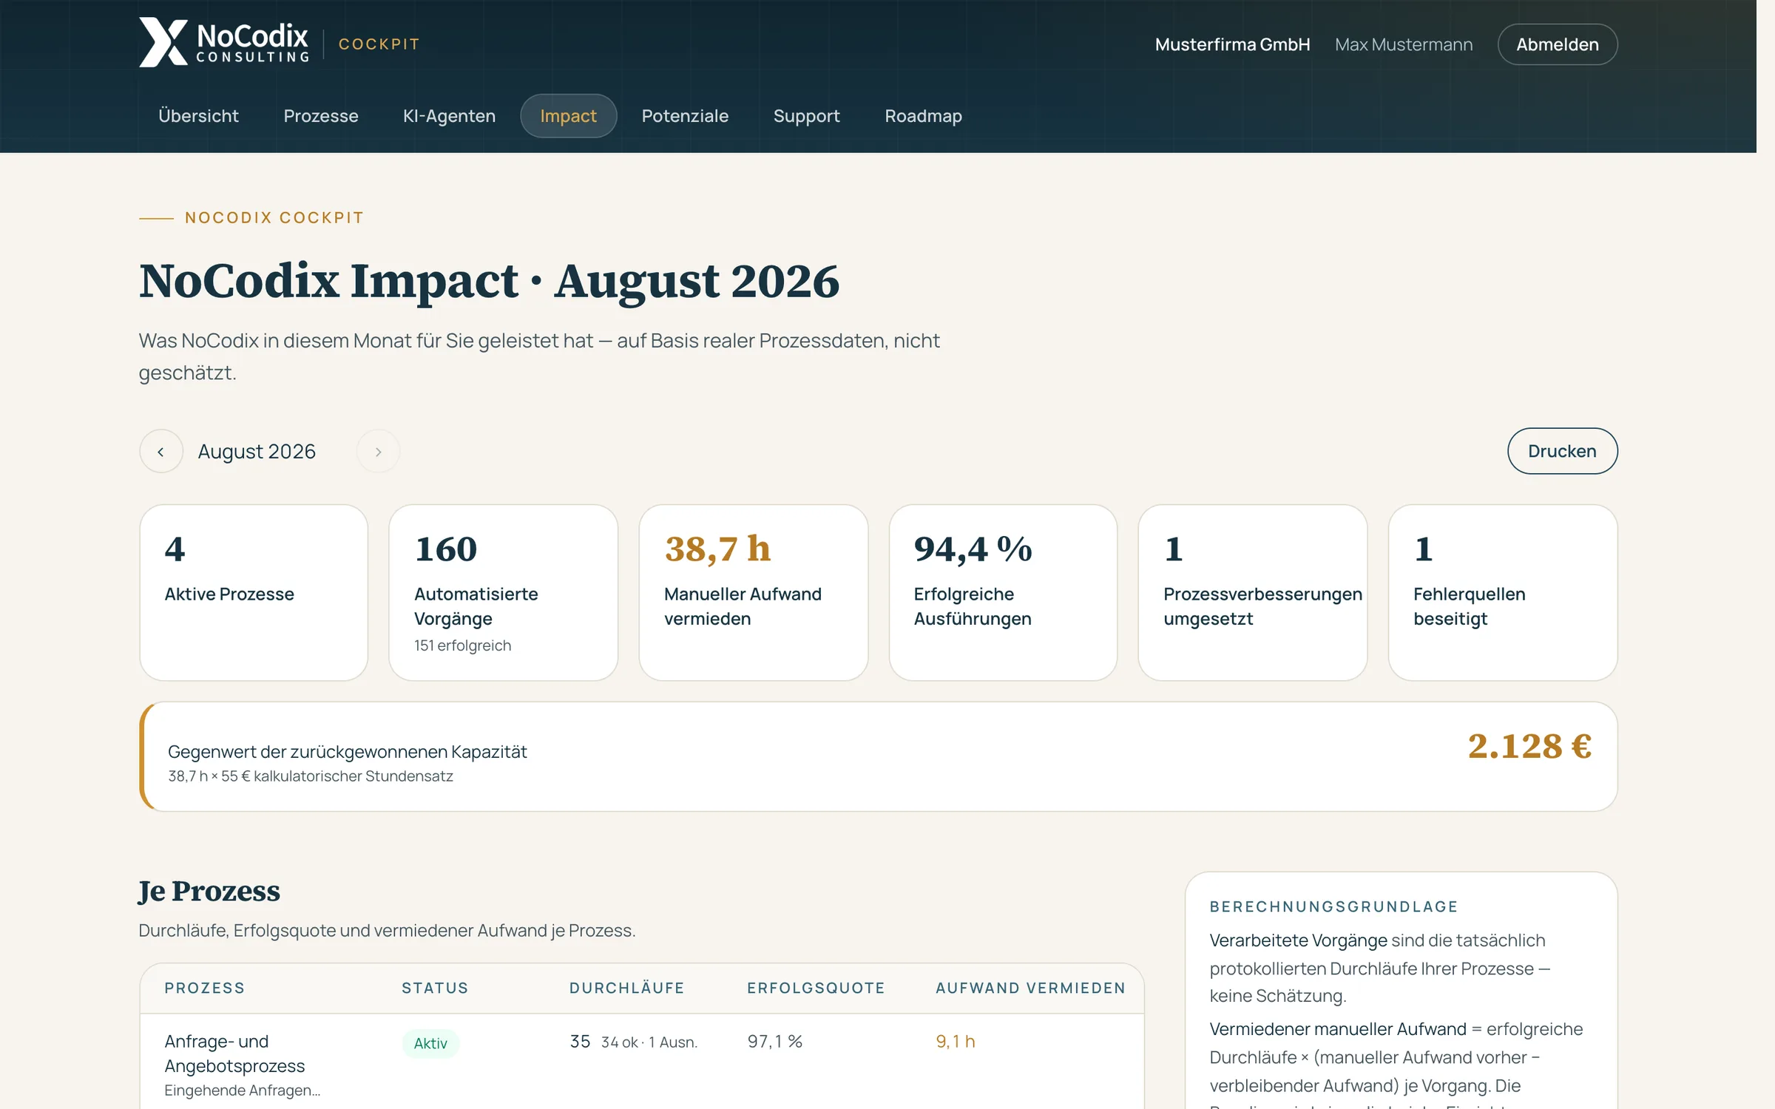This screenshot has height=1109, width=1775.
Task: Open the KI-Agenten tab
Action: coord(449,116)
